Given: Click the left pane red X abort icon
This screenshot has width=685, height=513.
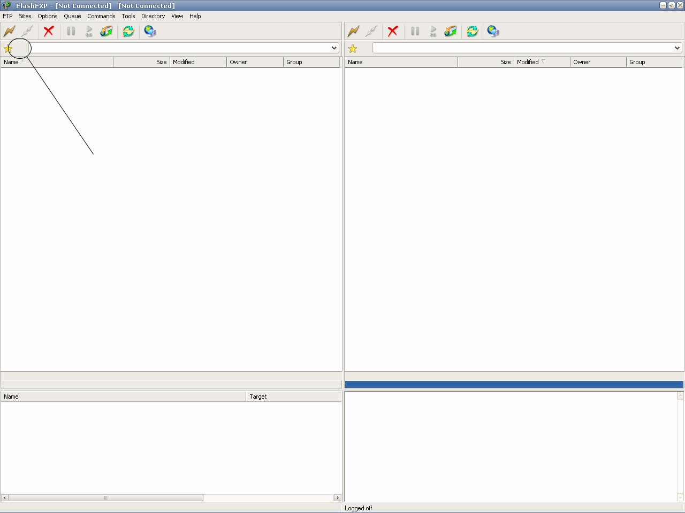Looking at the screenshot, I should 49,31.
